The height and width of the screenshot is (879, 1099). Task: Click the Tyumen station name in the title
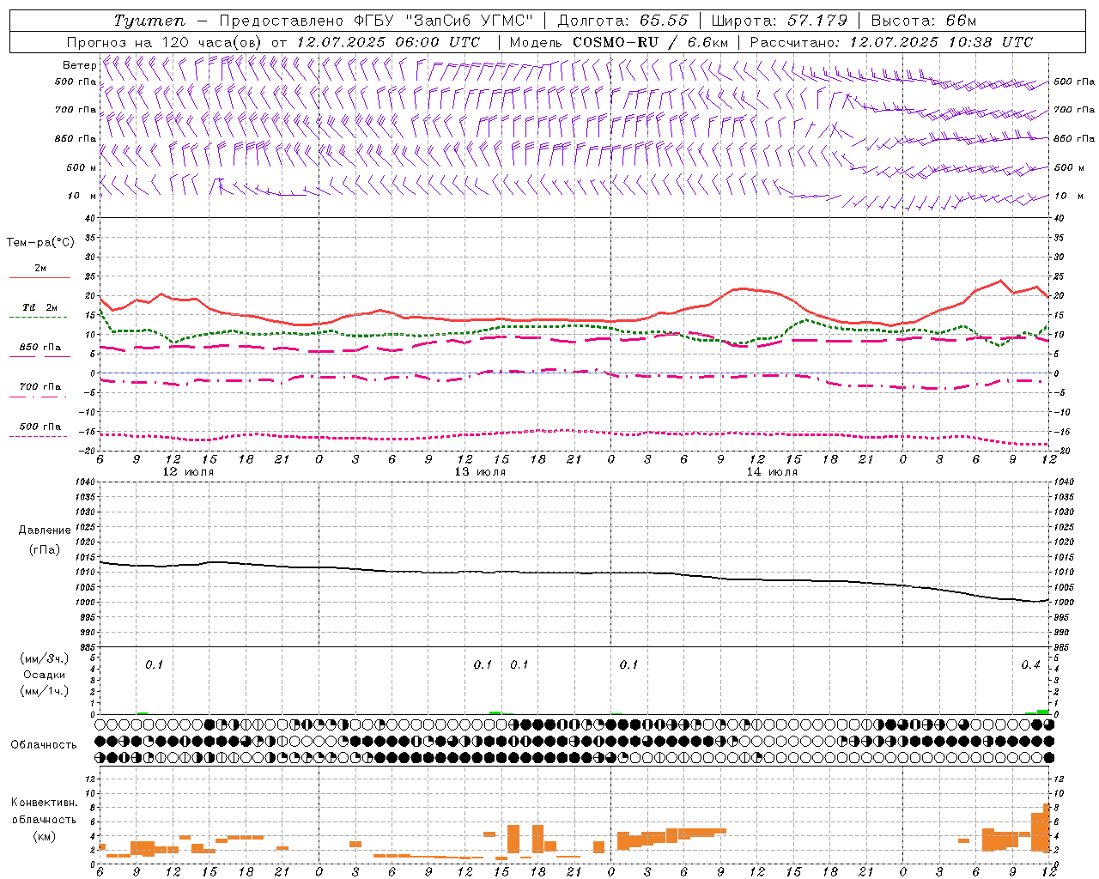point(149,21)
